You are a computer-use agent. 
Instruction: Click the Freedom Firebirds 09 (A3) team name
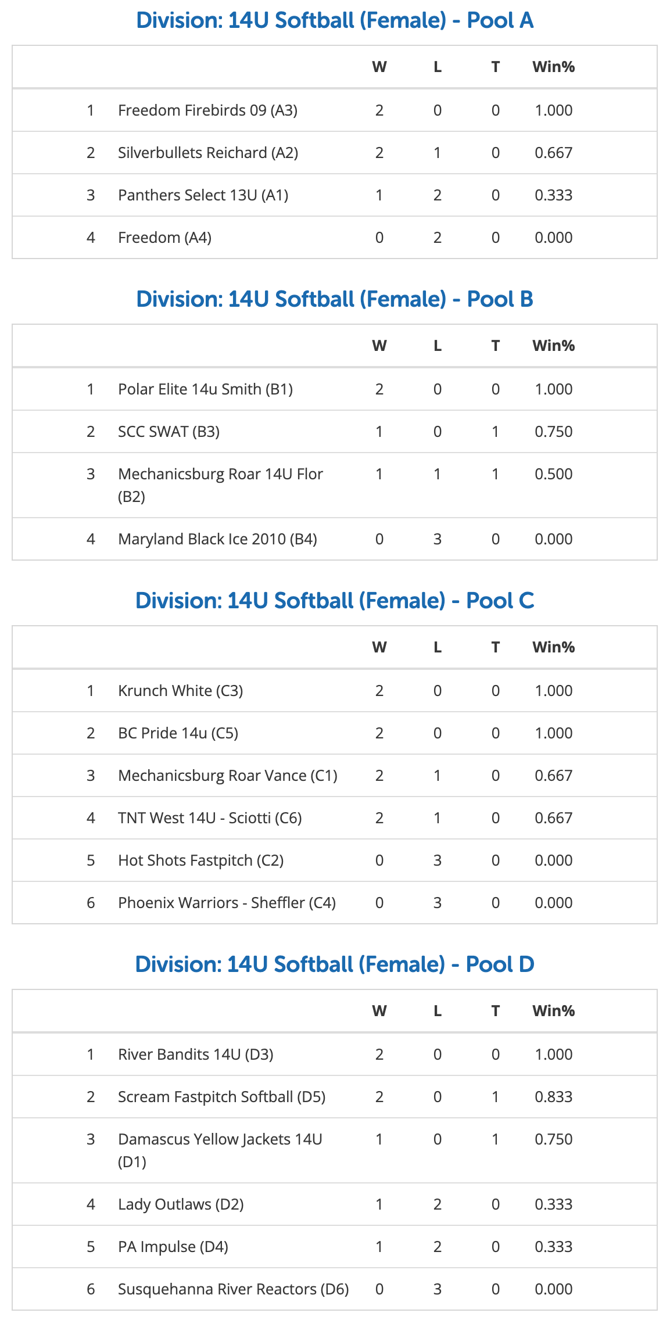pos(207,110)
